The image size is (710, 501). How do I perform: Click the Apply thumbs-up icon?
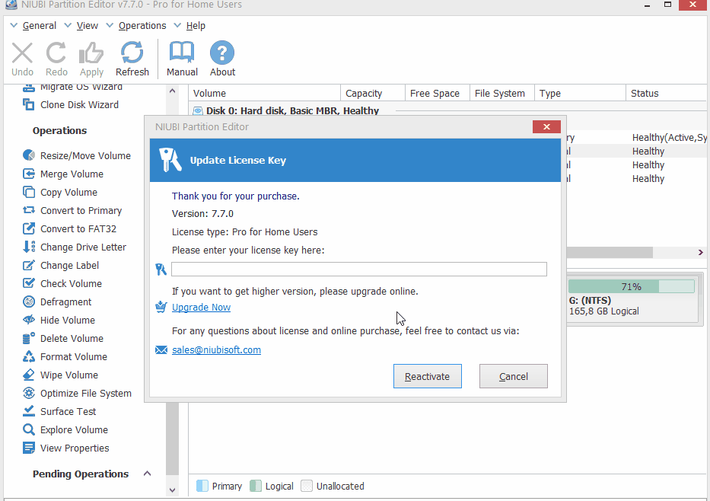(91, 53)
